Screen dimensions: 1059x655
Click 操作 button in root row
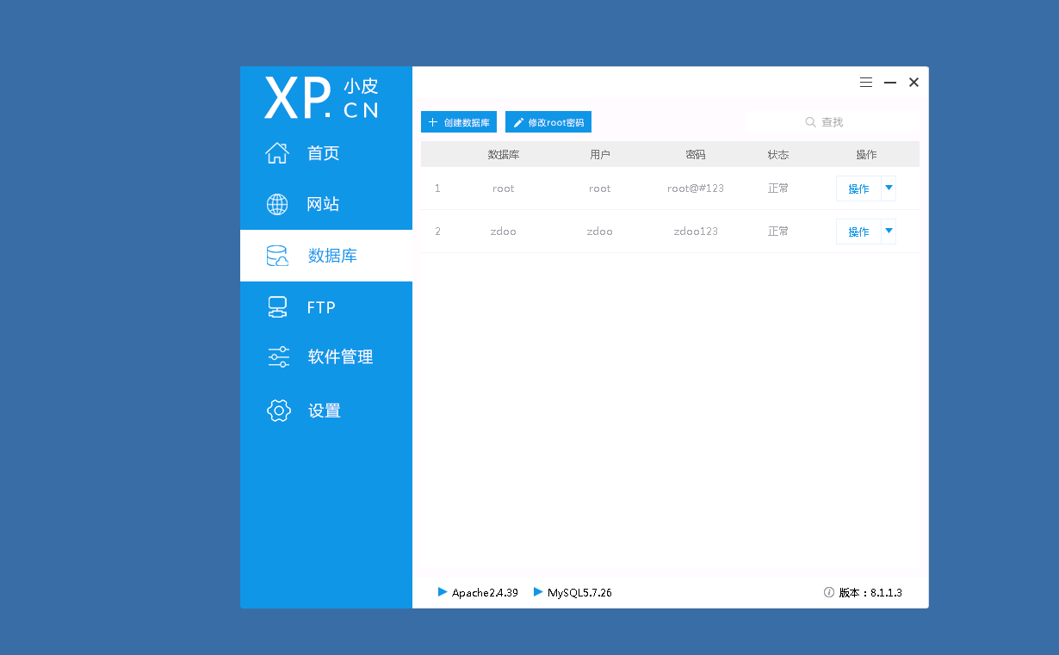pyautogui.click(x=858, y=188)
